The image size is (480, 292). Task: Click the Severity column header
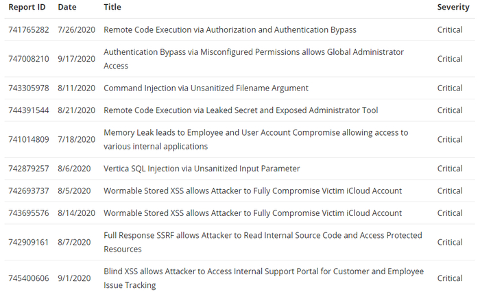pyautogui.click(x=453, y=7)
